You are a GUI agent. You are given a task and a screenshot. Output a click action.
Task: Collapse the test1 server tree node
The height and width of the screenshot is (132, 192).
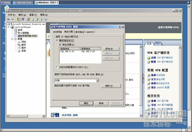tap(9, 27)
